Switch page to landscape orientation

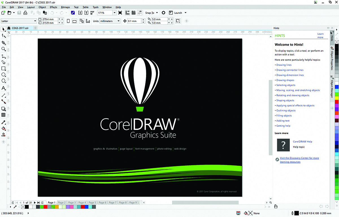tap(75, 21)
